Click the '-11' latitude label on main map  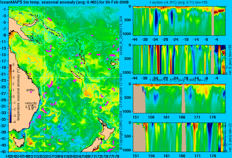[x=3, y=42]
